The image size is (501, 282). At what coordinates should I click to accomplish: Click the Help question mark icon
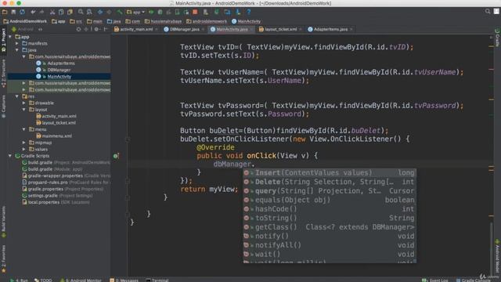click(249, 12)
